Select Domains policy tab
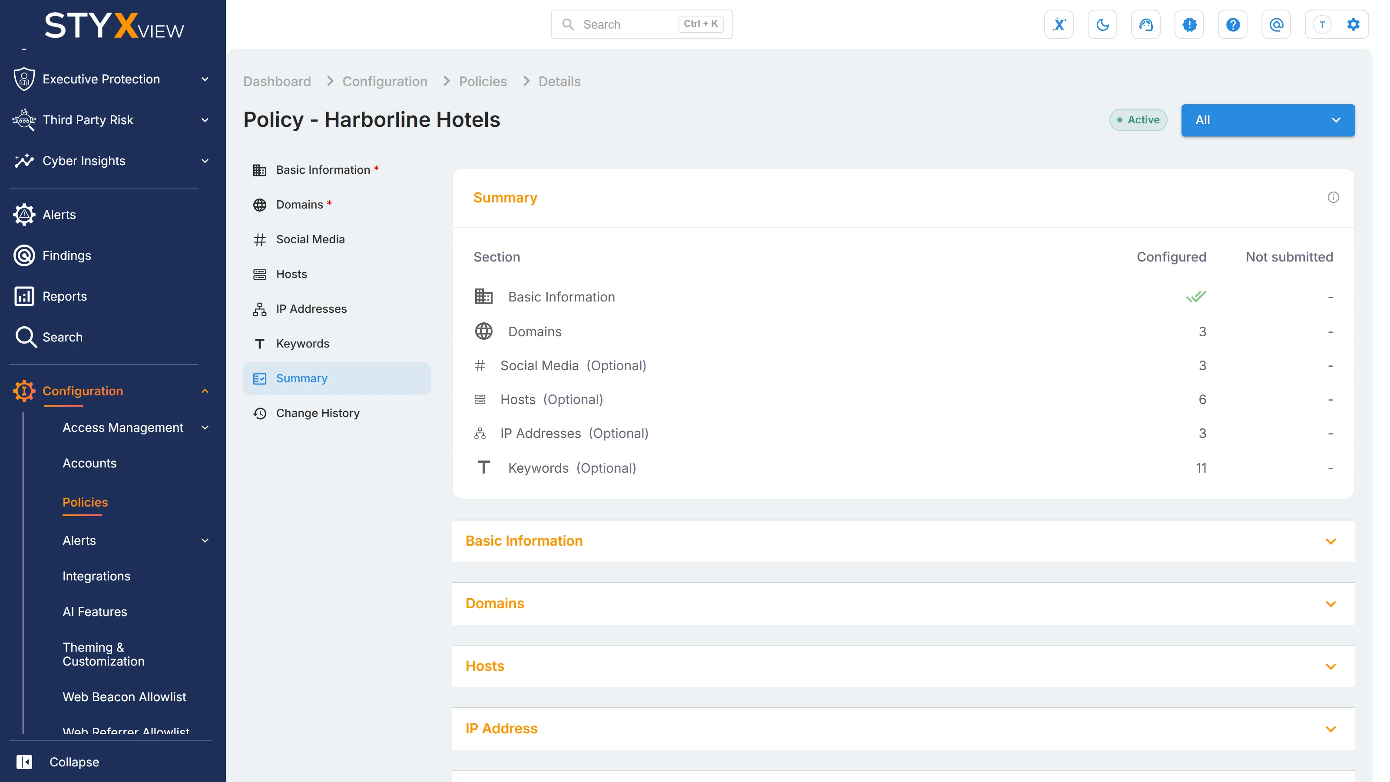This screenshot has width=1390, height=782. pos(337,205)
